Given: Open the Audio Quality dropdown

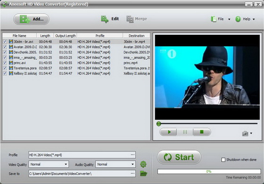Looking at the screenshot, I should point(115,164).
